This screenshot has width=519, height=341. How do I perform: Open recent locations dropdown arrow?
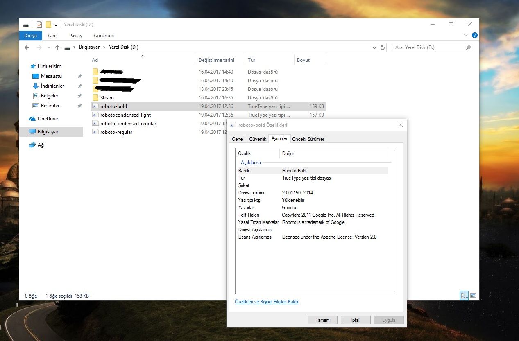[x=49, y=47]
